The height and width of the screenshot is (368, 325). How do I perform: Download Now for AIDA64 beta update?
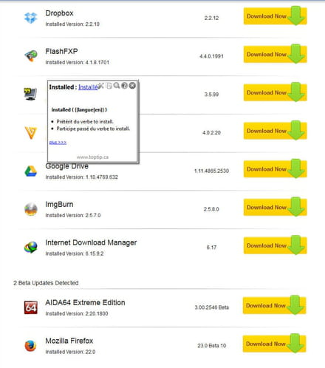point(274,306)
